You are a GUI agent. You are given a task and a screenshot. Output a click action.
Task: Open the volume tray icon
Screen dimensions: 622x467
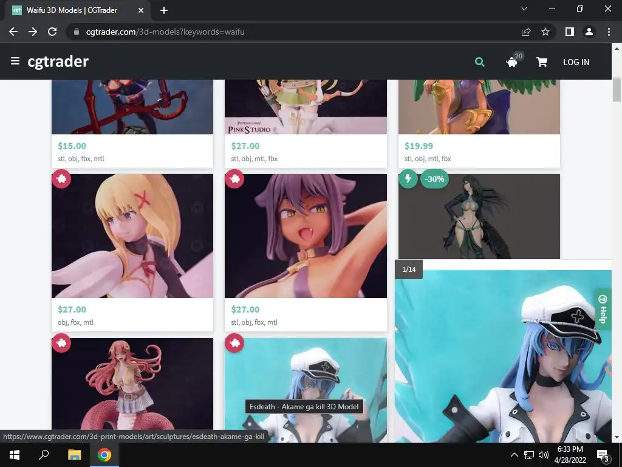[x=544, y=455]
